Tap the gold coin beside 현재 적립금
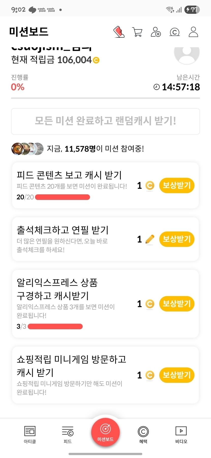Viewport: 211px width, 458px height. [x=96, y=60]
